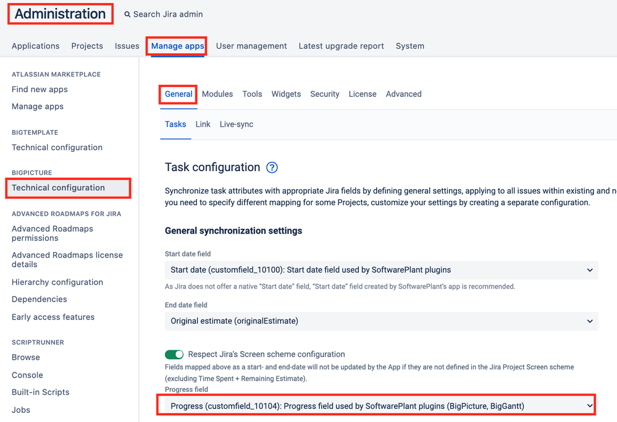Select the Tasks sub-tab
617x422 pixels.
coord(175,124)
